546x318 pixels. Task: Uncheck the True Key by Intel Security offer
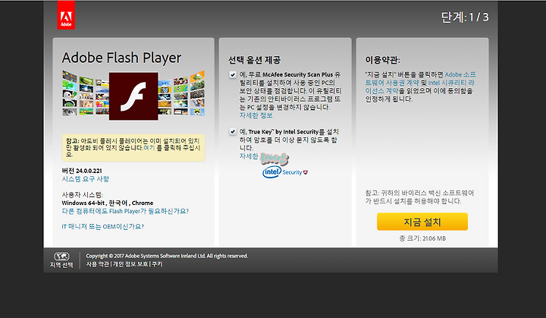coord(233,131)
